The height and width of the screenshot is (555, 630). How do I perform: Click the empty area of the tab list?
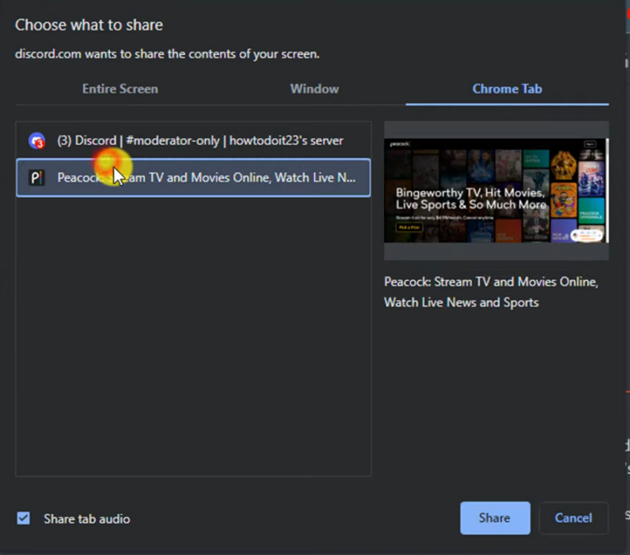point(193,345)
